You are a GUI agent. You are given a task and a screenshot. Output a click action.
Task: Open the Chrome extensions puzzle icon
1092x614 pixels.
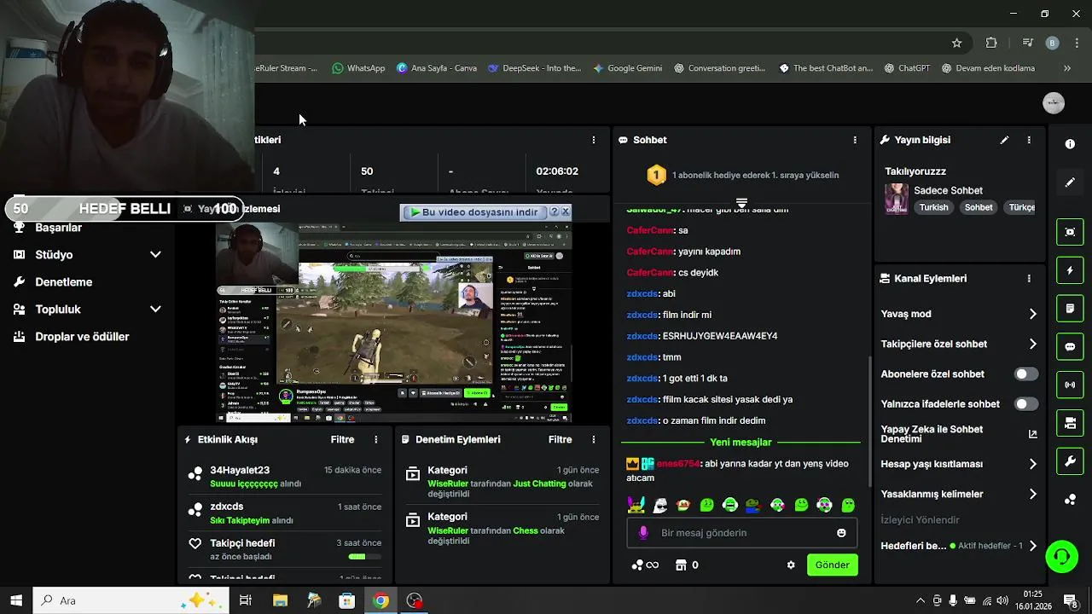pos(991,43)
